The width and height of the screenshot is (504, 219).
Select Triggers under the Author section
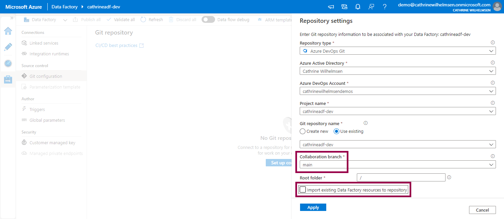(37, 109)
